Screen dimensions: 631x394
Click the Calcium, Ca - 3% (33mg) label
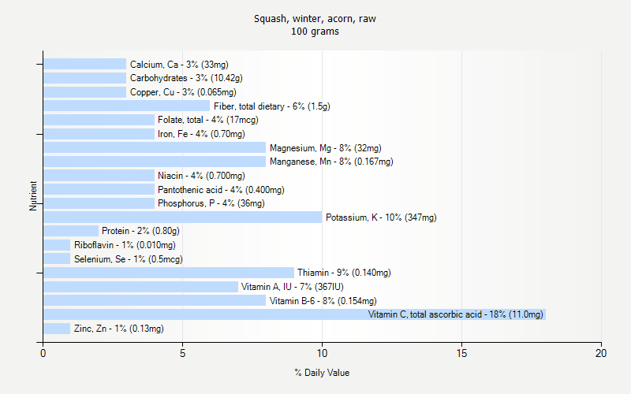click(x=179, y=65)
